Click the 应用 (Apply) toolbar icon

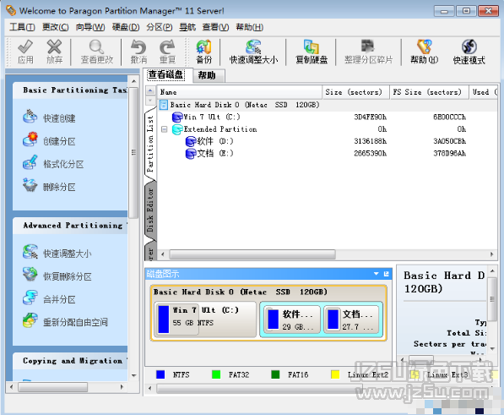[x=25, y=52]
